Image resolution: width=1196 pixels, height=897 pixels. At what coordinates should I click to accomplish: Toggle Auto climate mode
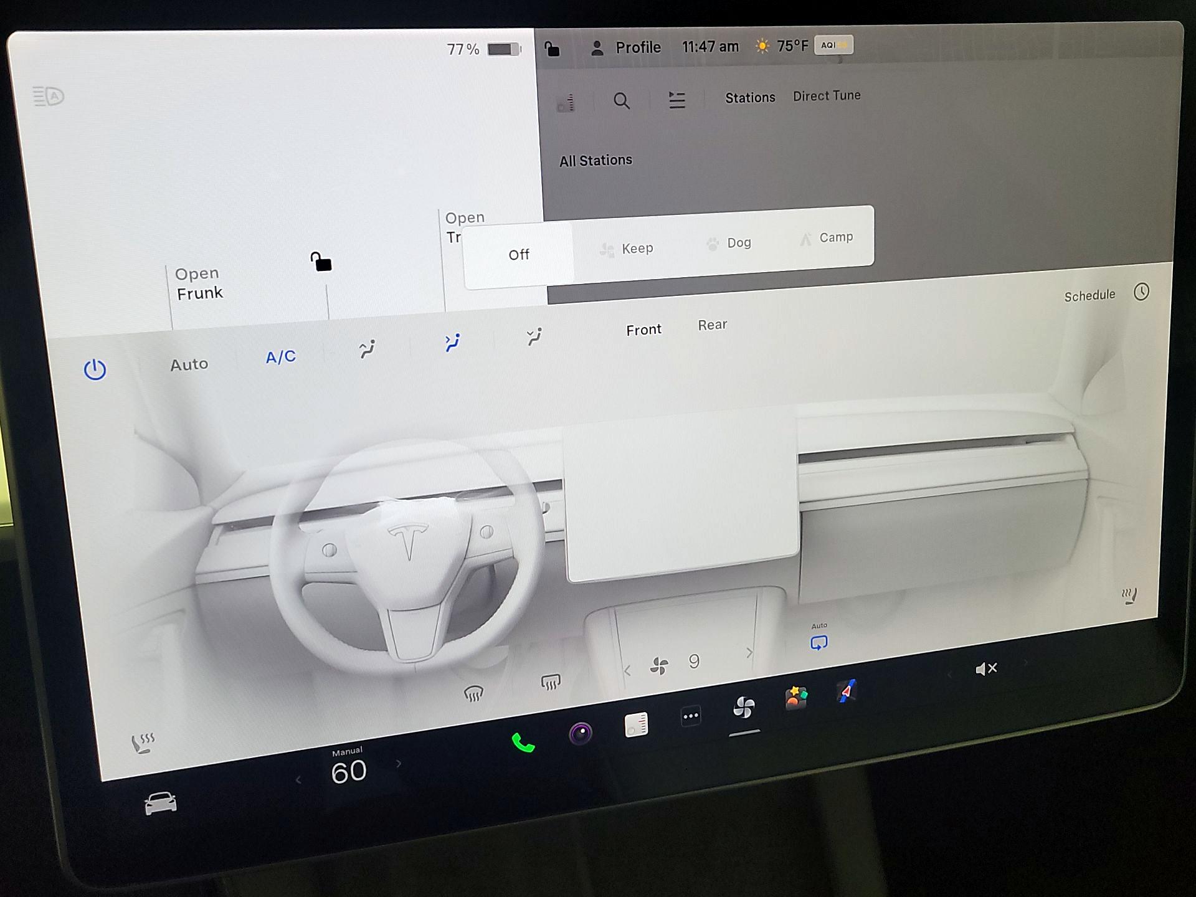[x=189, y=364]
